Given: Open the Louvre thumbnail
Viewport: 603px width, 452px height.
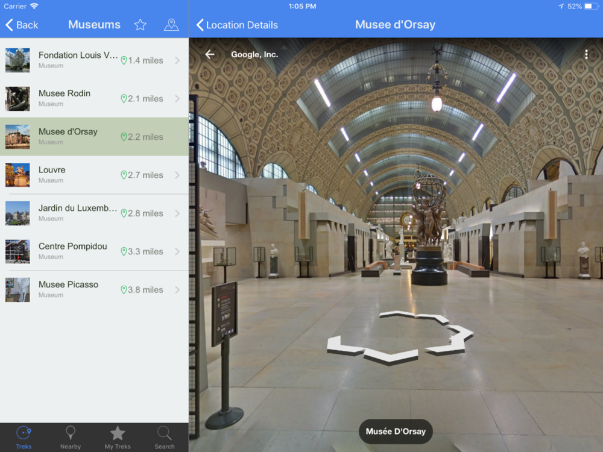Looking at the screenshot, I should [17, 175].
